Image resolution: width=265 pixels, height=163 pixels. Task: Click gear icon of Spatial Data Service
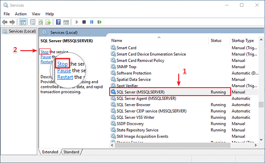pos(113,79)
